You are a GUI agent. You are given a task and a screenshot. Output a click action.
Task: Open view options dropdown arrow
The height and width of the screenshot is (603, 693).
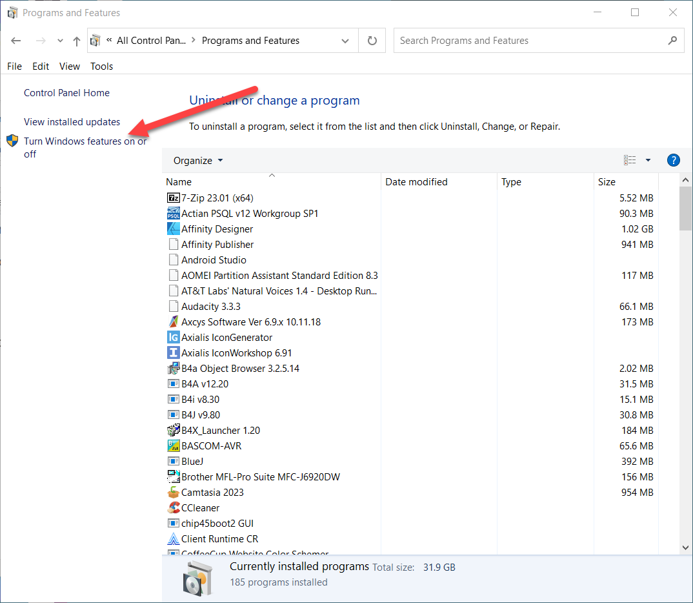(648, 160)
